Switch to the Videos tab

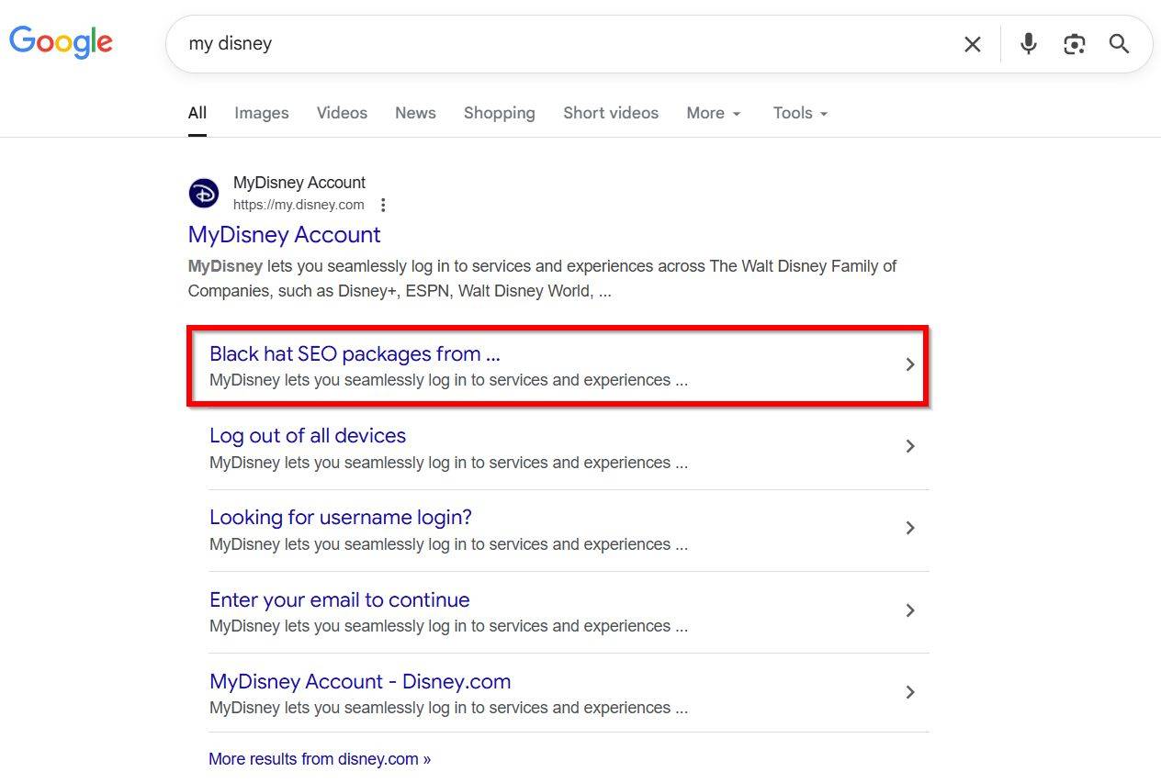(342, 113)
